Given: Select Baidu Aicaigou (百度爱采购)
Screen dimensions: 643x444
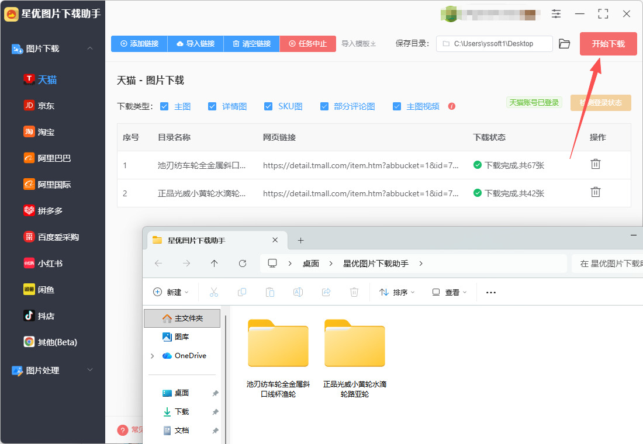Looking at the screenshot, I should coord(51,237).
